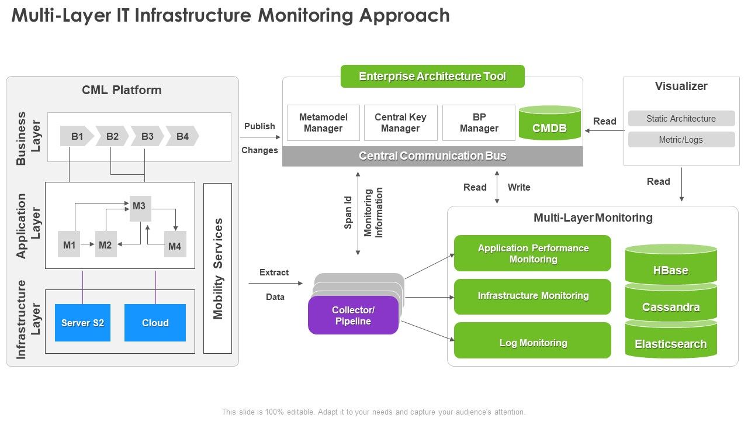
Task: Click the Central Communication Bus bar
Action: (x=432, y=156)
